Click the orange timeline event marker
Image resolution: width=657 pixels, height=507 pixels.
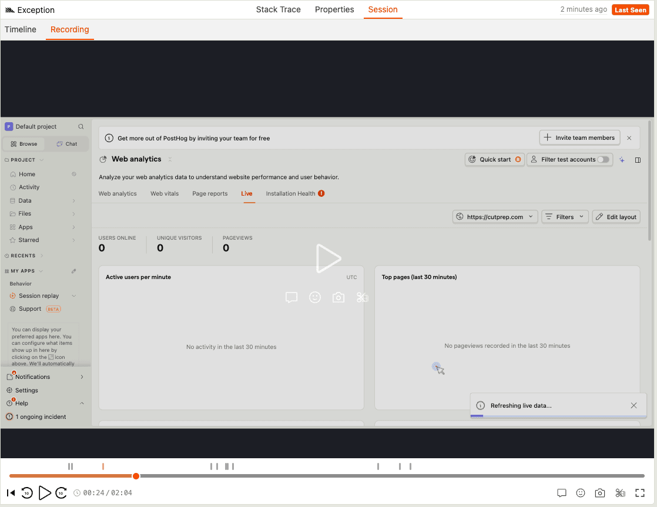[x=103, y=466]
